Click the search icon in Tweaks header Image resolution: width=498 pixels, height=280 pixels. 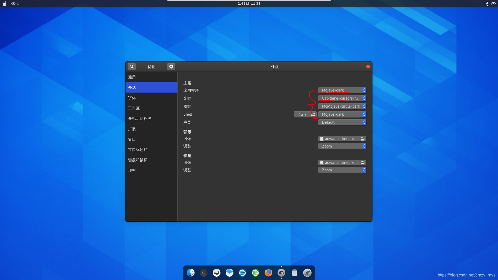(x=132, y=67)
